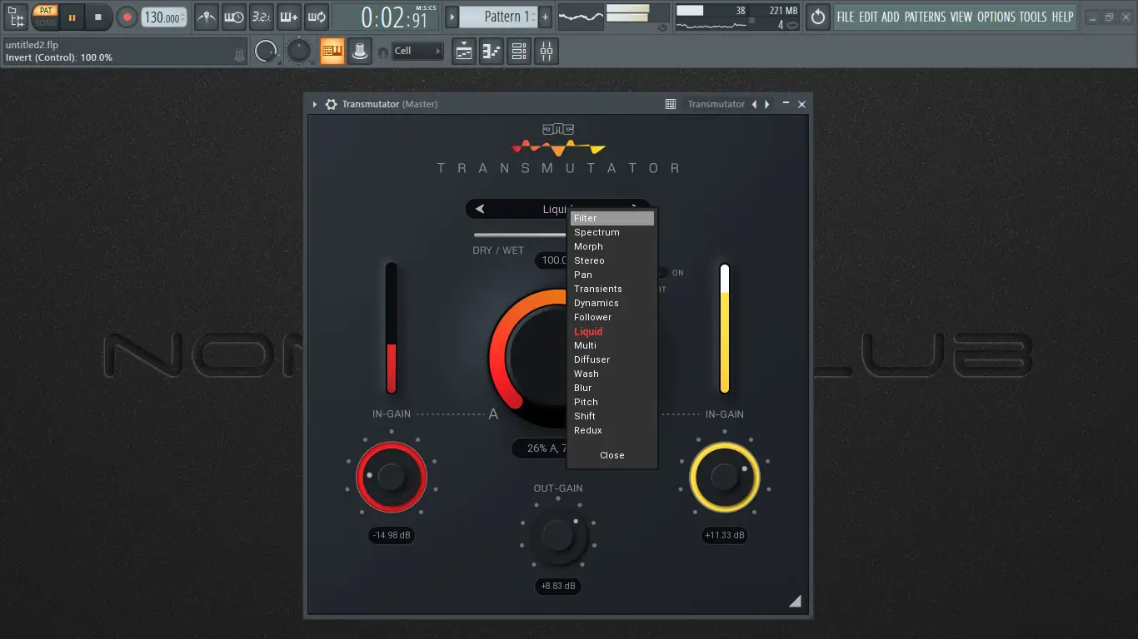
Task: Open the FILE menu
Action: pyautogui.click(x=846, y=17)
